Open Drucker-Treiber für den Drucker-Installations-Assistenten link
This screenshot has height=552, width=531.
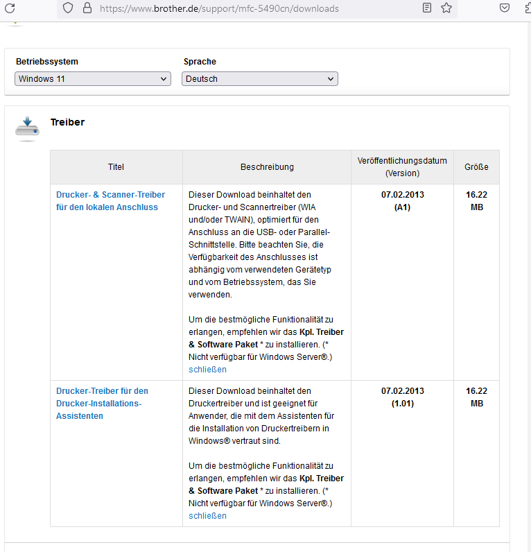(102, 404)
